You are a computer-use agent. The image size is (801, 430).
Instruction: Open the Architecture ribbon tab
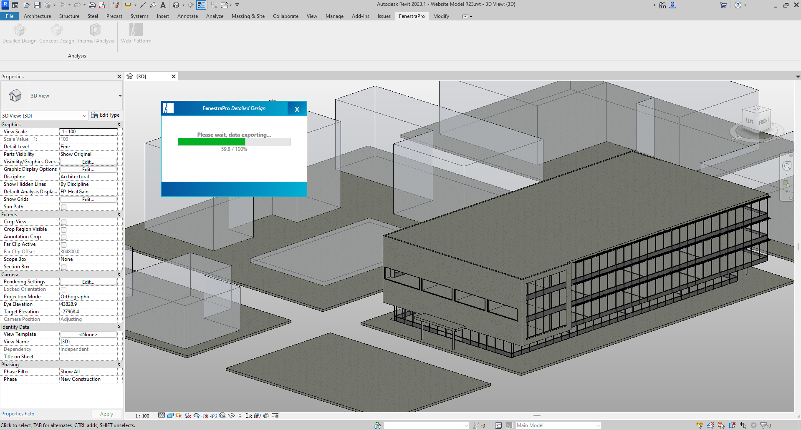pyautogui.click(x=37, y=16)
